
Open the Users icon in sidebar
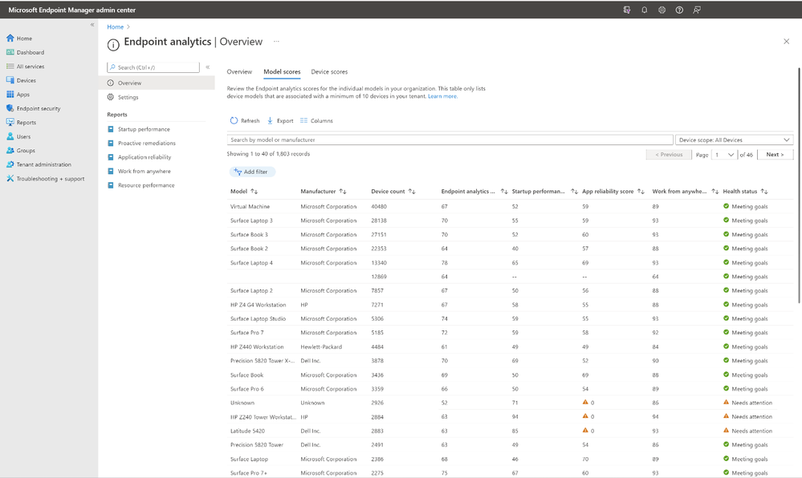[x=10, y=136]
